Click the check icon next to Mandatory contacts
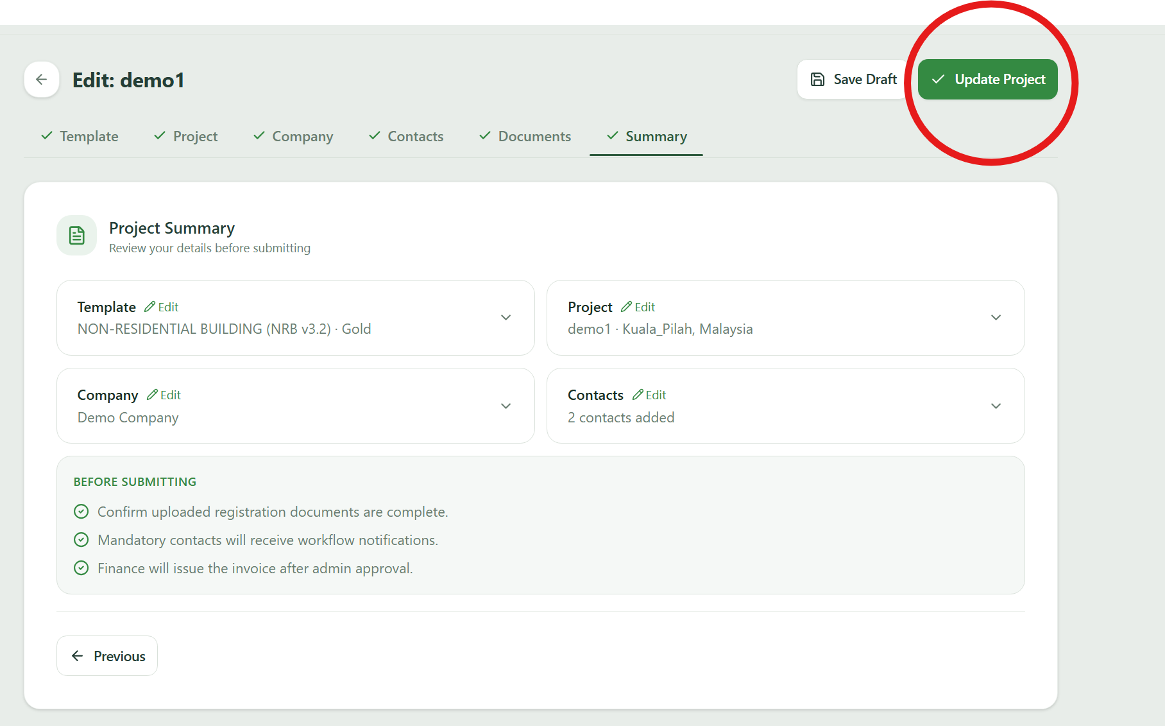Image resolution: width=1165 pixels, height=726 pixels. 81,540
